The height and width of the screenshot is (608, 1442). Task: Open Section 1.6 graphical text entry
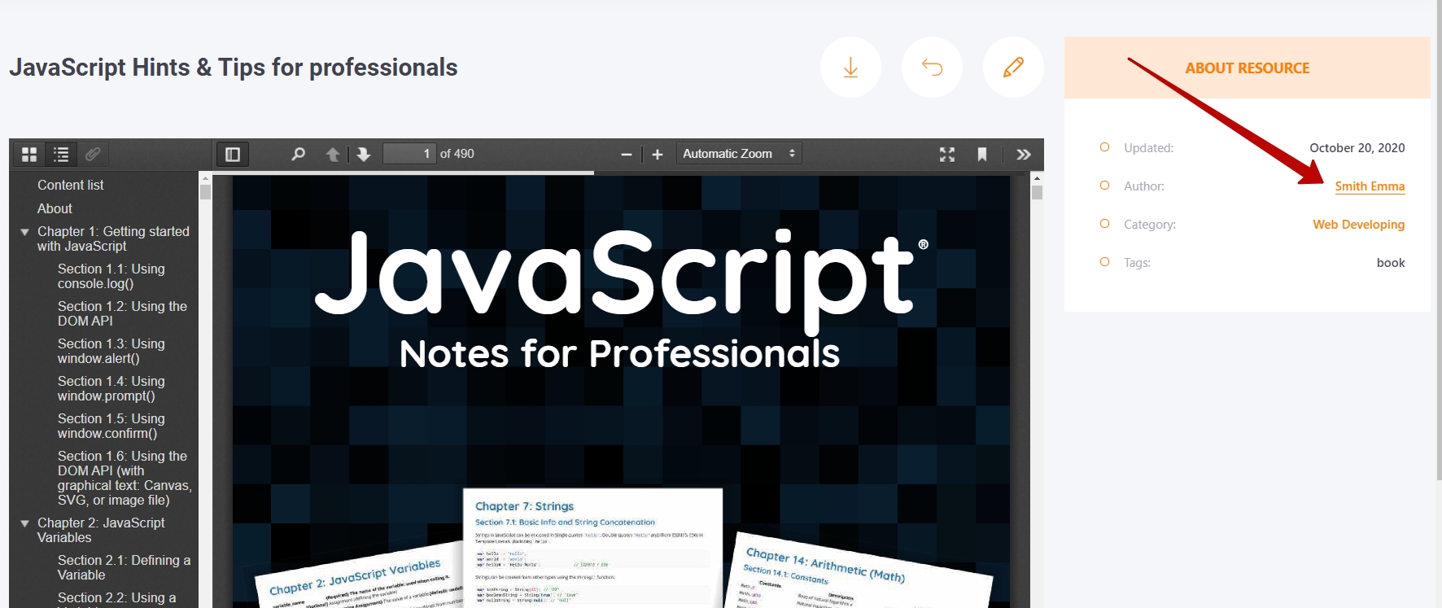point(125,478)
